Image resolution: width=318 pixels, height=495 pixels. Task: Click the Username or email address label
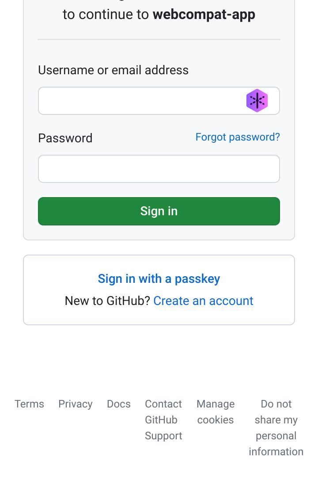[x=113, y=70]
